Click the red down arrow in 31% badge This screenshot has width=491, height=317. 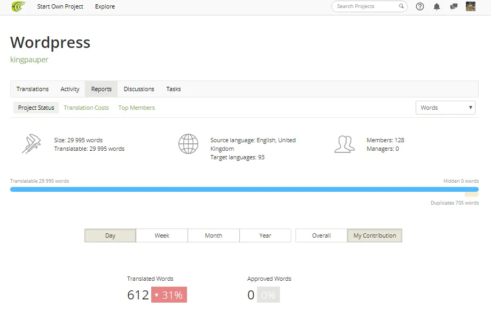pyautogui.click(x=156, y=295)
